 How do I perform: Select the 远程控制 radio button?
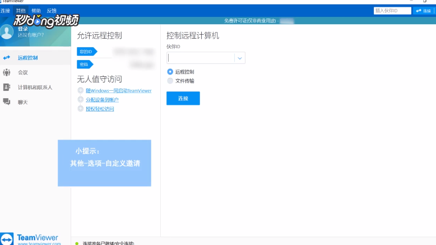(170, 72)
